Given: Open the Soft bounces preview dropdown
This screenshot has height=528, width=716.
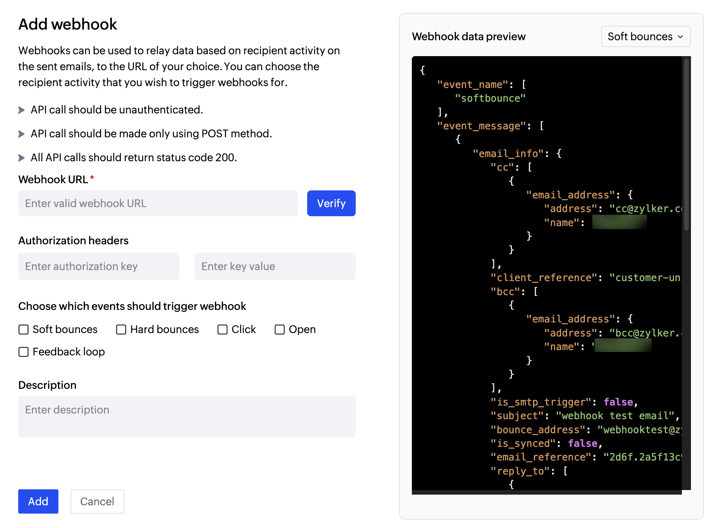Looking at the screenshot, I should [645, 36].
